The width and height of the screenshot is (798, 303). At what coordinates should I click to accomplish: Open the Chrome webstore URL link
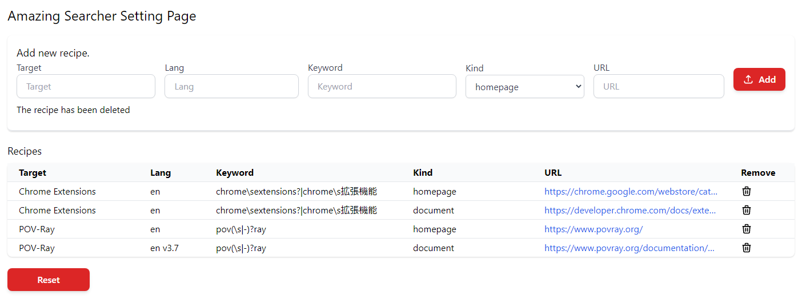point(631,192)
